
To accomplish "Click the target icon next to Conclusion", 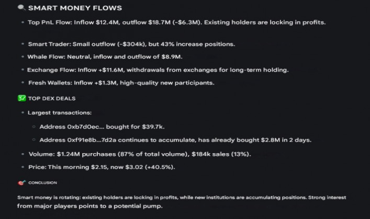I will point(21,182).
